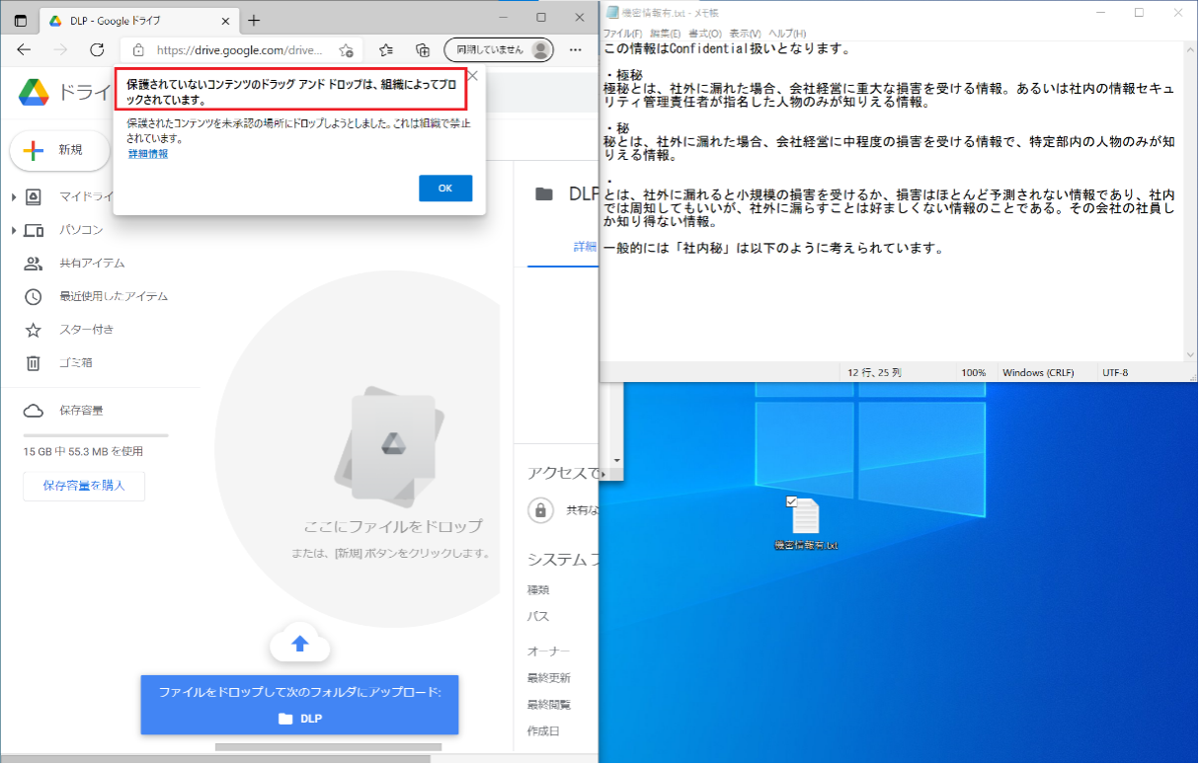
Task: Click the 保存容量 sidebar entry
Action: (81, 411)
